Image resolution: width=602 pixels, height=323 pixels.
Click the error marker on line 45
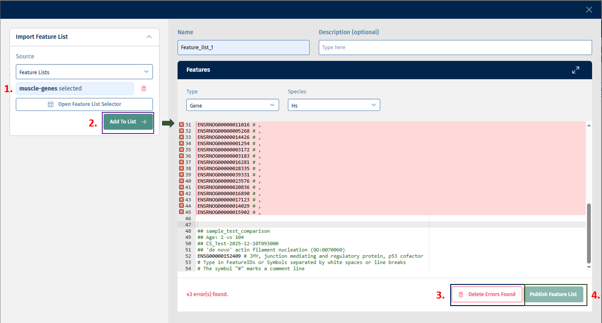point(181,212)
